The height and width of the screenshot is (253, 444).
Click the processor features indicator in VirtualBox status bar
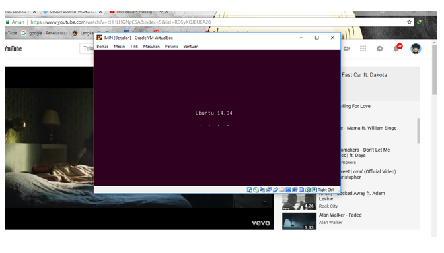pyautogui.click(x=301, y=190)
